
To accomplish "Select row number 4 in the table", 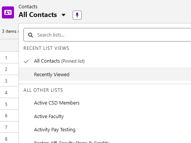I will [6, 93].
